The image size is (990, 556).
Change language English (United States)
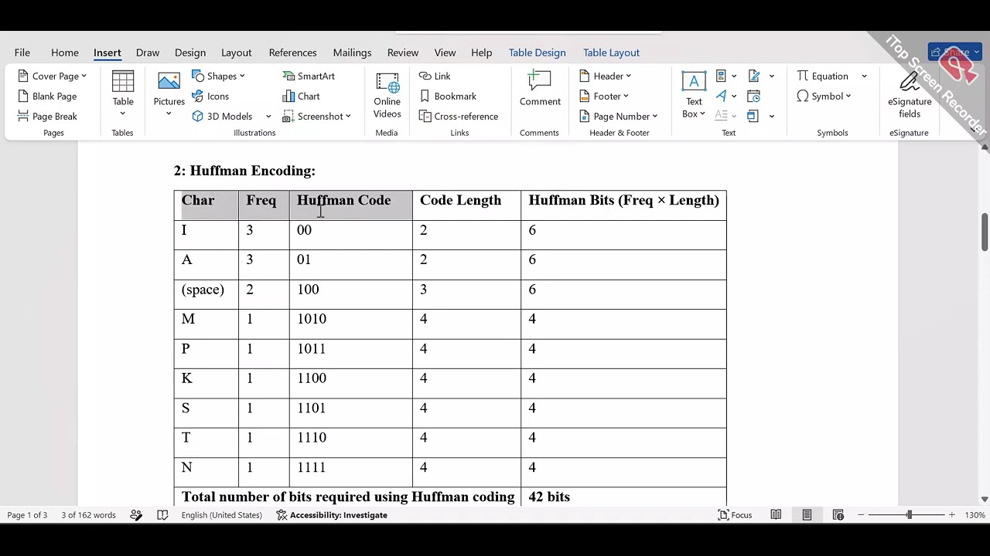[221, 515]
